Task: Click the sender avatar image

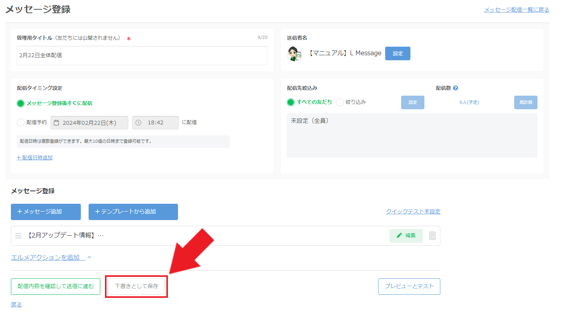Action: click(294, 53)
